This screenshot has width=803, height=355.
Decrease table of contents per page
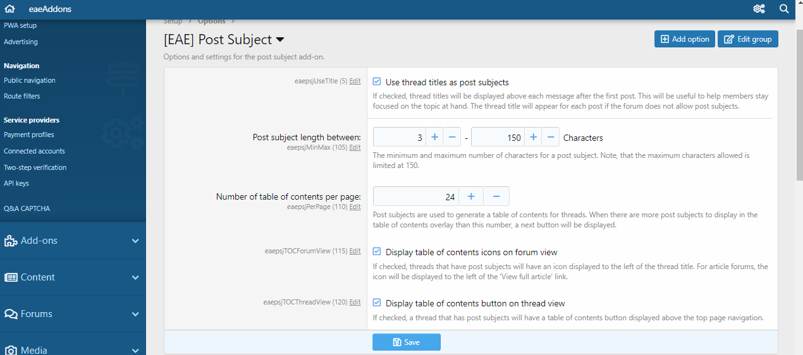tap(496, 196)
